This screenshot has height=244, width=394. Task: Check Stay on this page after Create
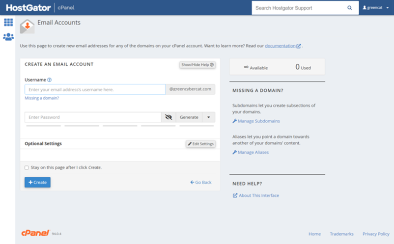[x=27, y=168]
